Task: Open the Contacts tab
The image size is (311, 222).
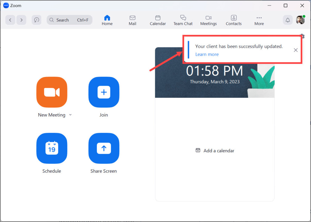Action: 234,20
